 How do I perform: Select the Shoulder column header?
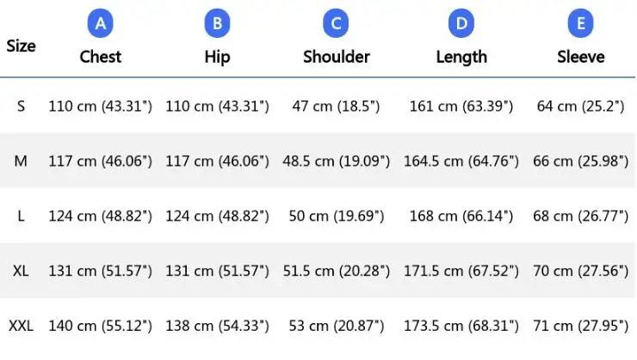pyautogui.click(x=336, y=57)
